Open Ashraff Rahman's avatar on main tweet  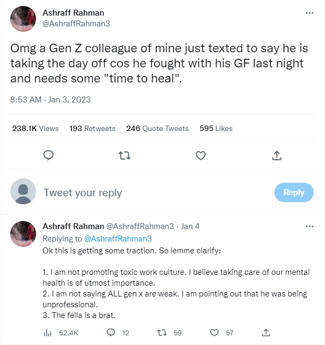(24, 18)
